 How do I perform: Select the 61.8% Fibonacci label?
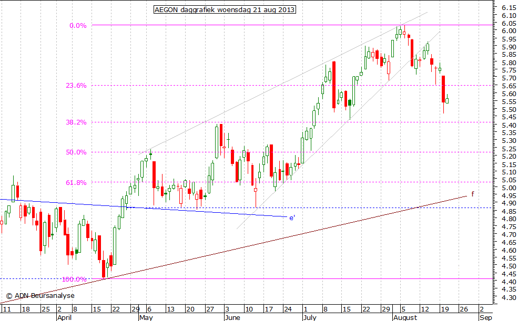coord(76,182)
